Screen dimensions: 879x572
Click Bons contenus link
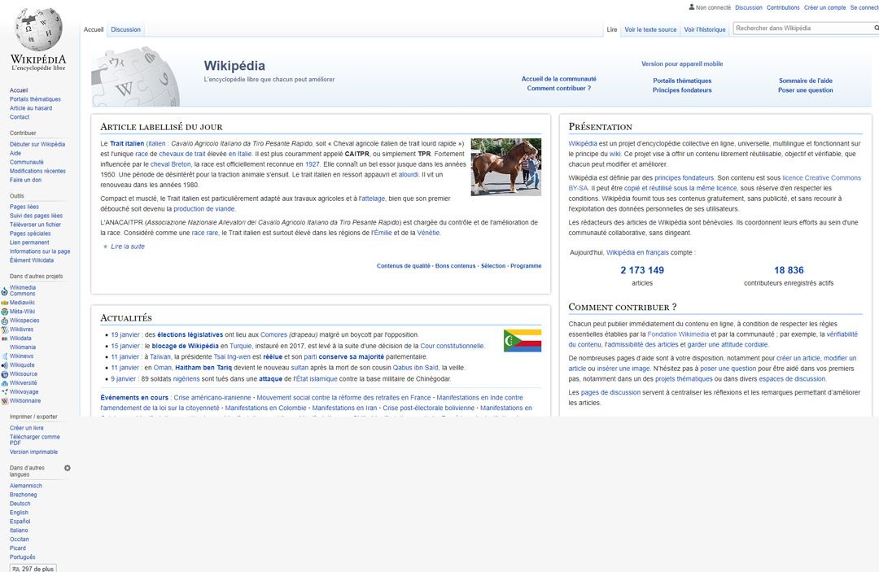point(455,266)
